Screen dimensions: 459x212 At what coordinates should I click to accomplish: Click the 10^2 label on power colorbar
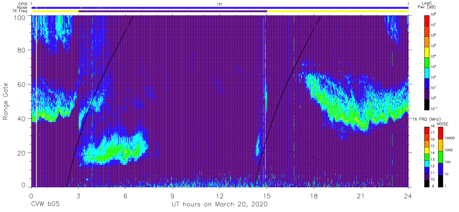(x=434, y=77)
